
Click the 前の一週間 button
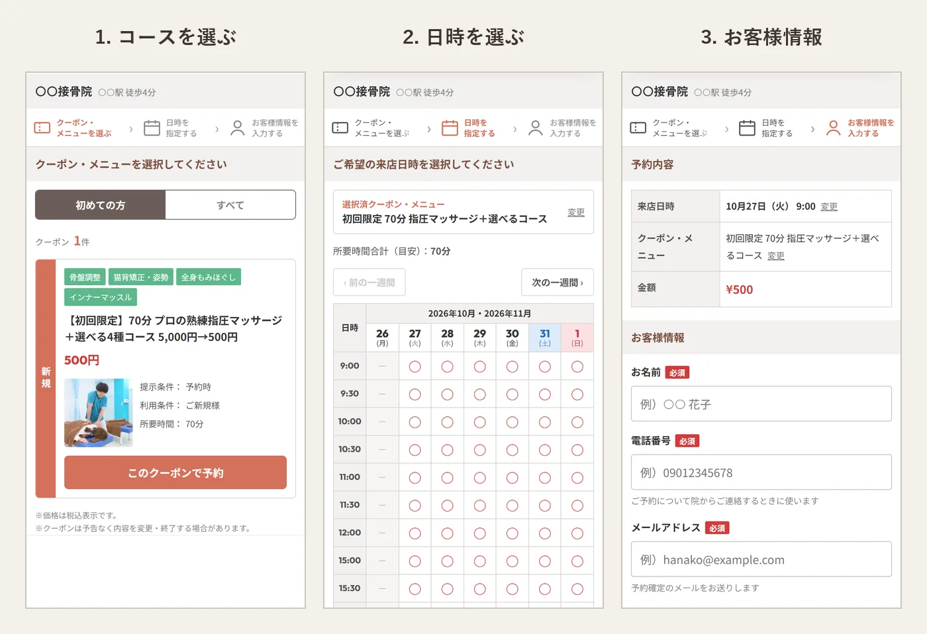coord(369,282)
